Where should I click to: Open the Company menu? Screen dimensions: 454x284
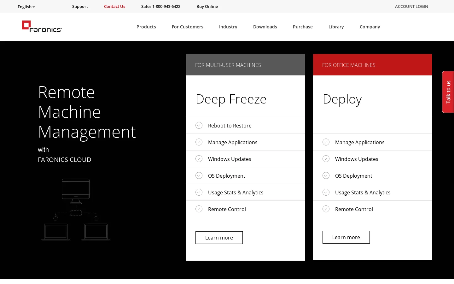pyautogui.click(x=370, y=27)
